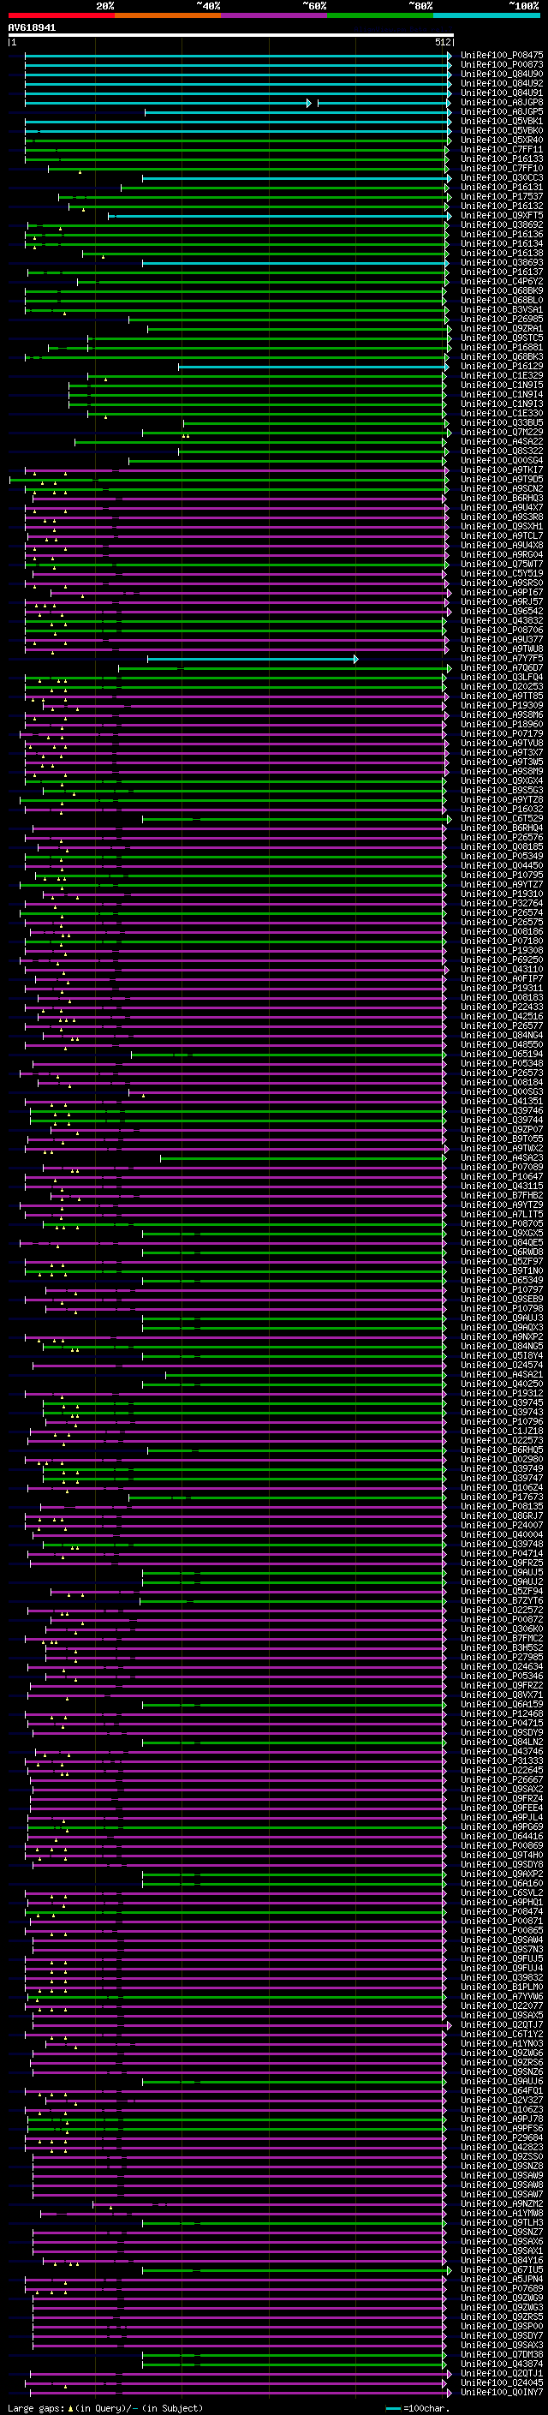Viewport: 548px width, 2415px height.
Task: Select hit UniRef100_P16134
Action: point(502,244)
